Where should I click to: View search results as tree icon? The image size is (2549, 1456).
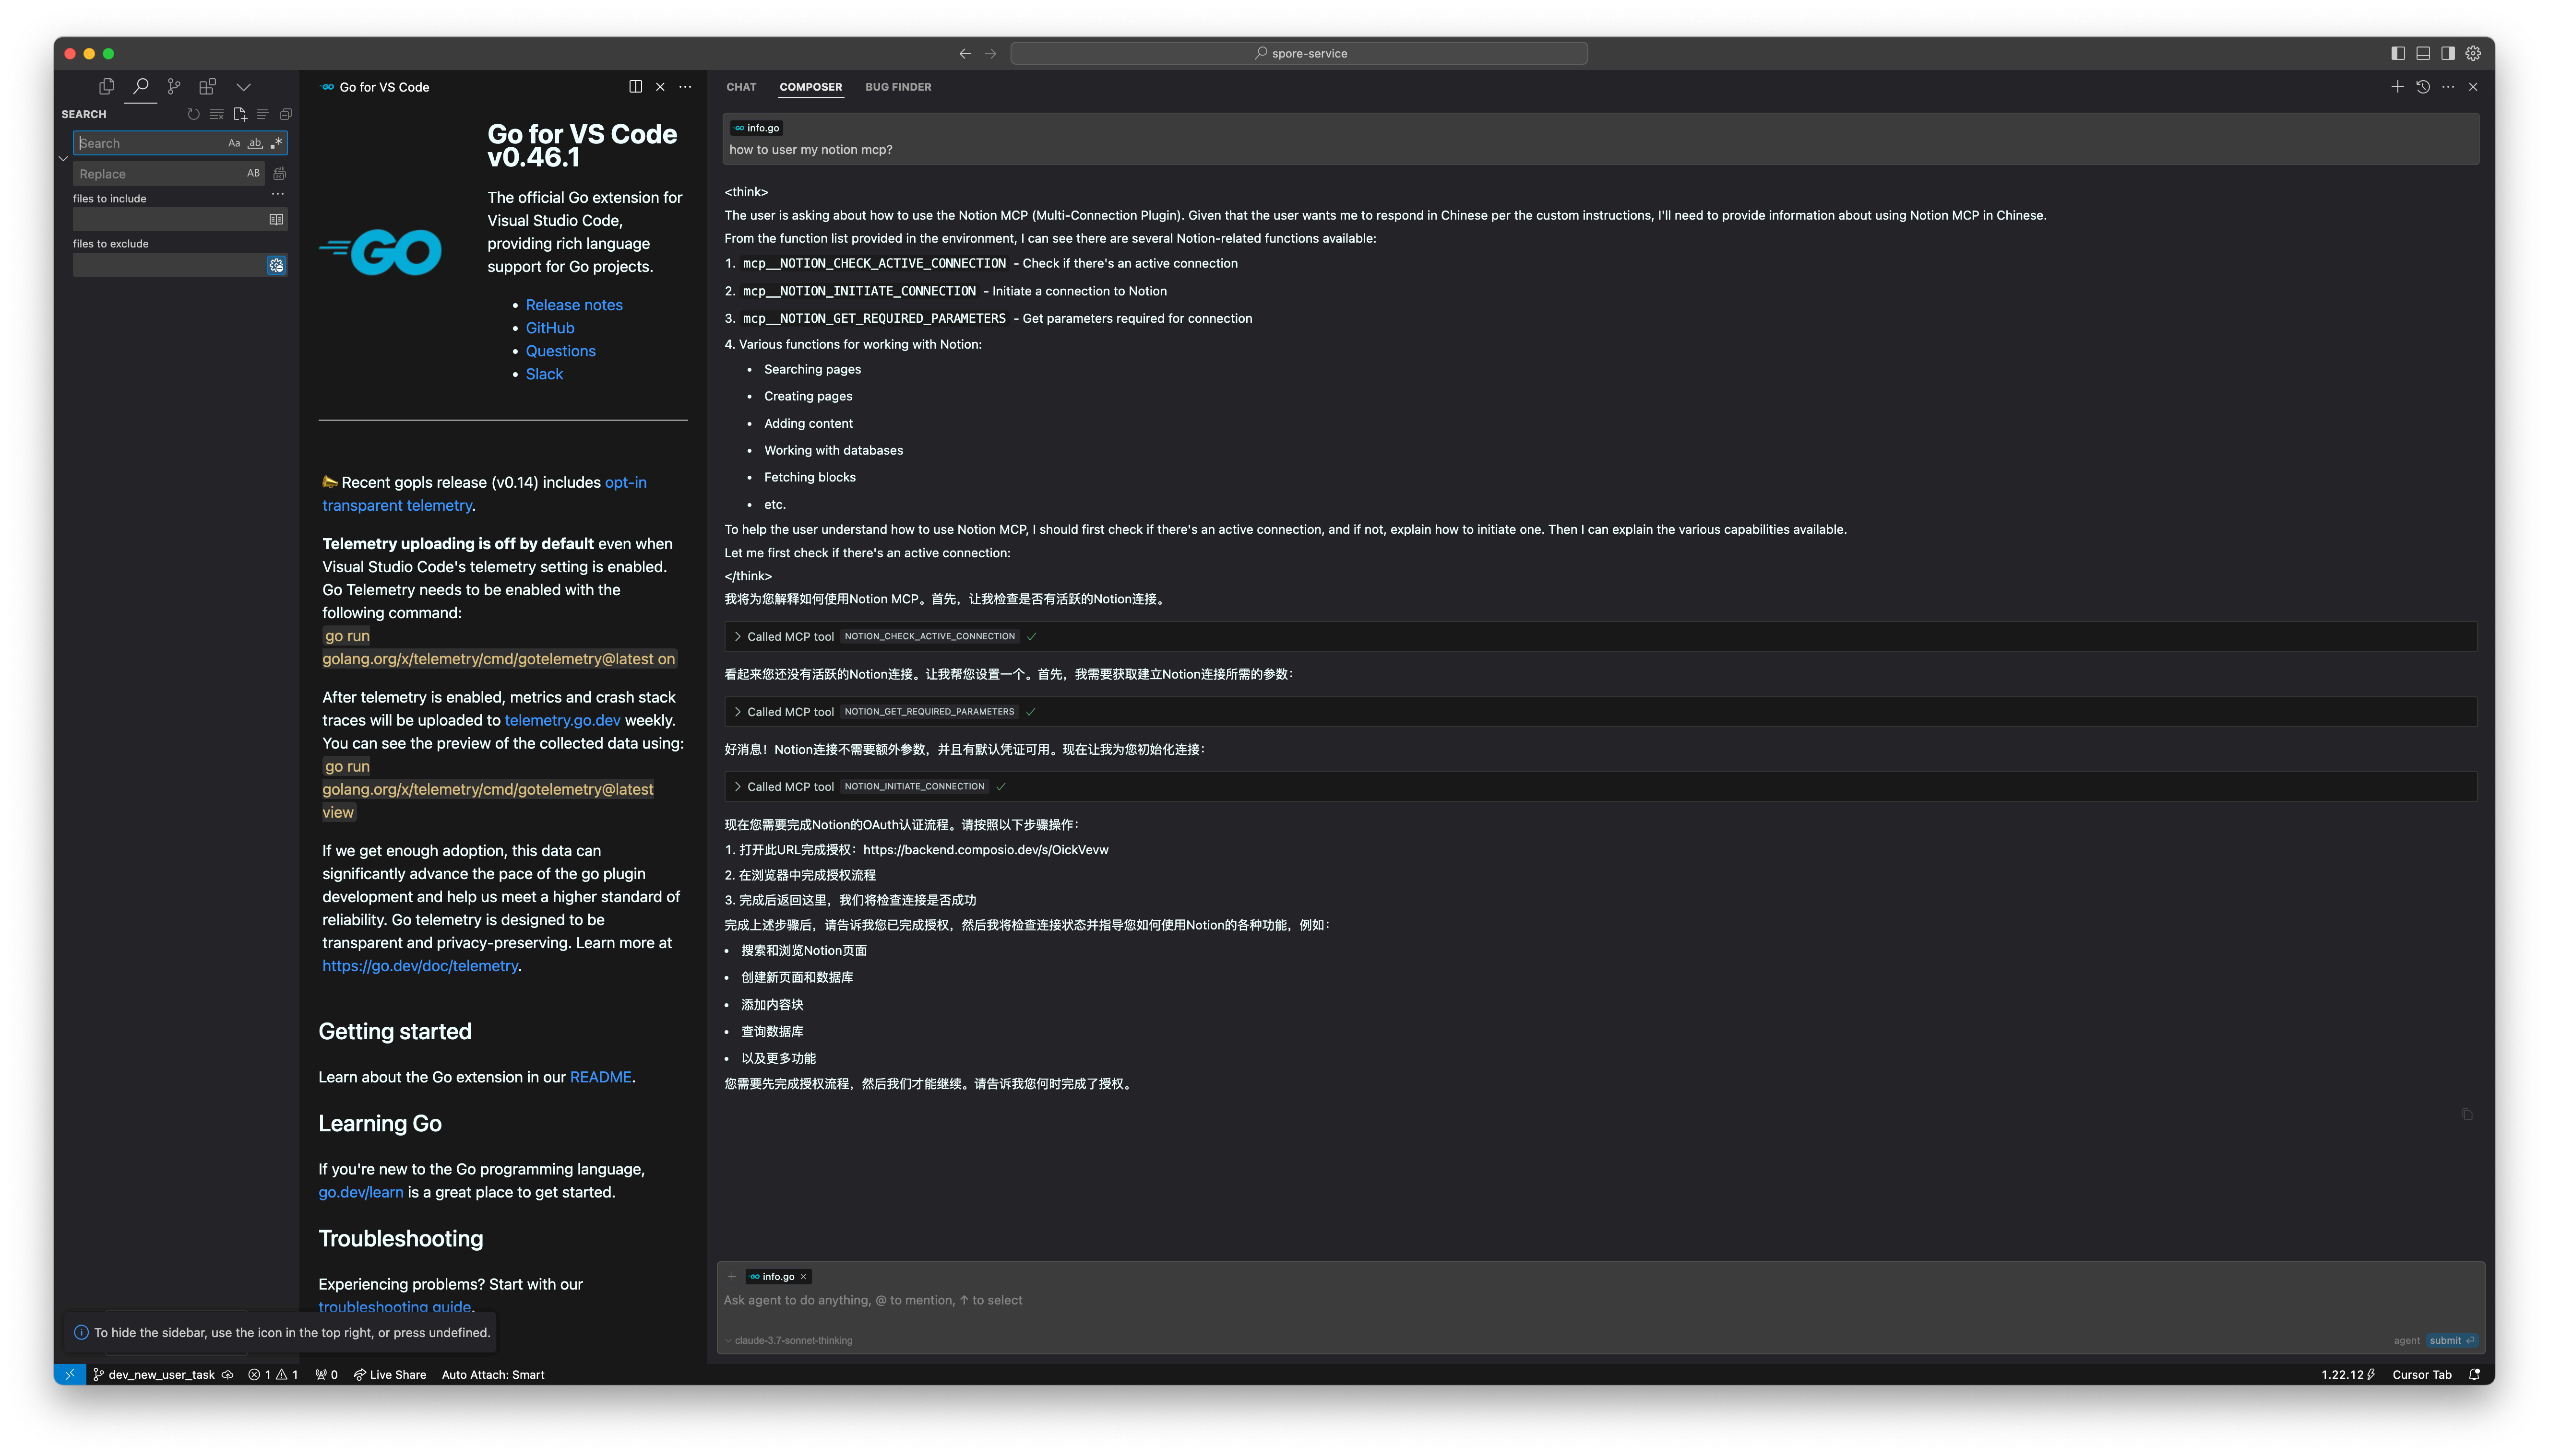coord(263,114)
